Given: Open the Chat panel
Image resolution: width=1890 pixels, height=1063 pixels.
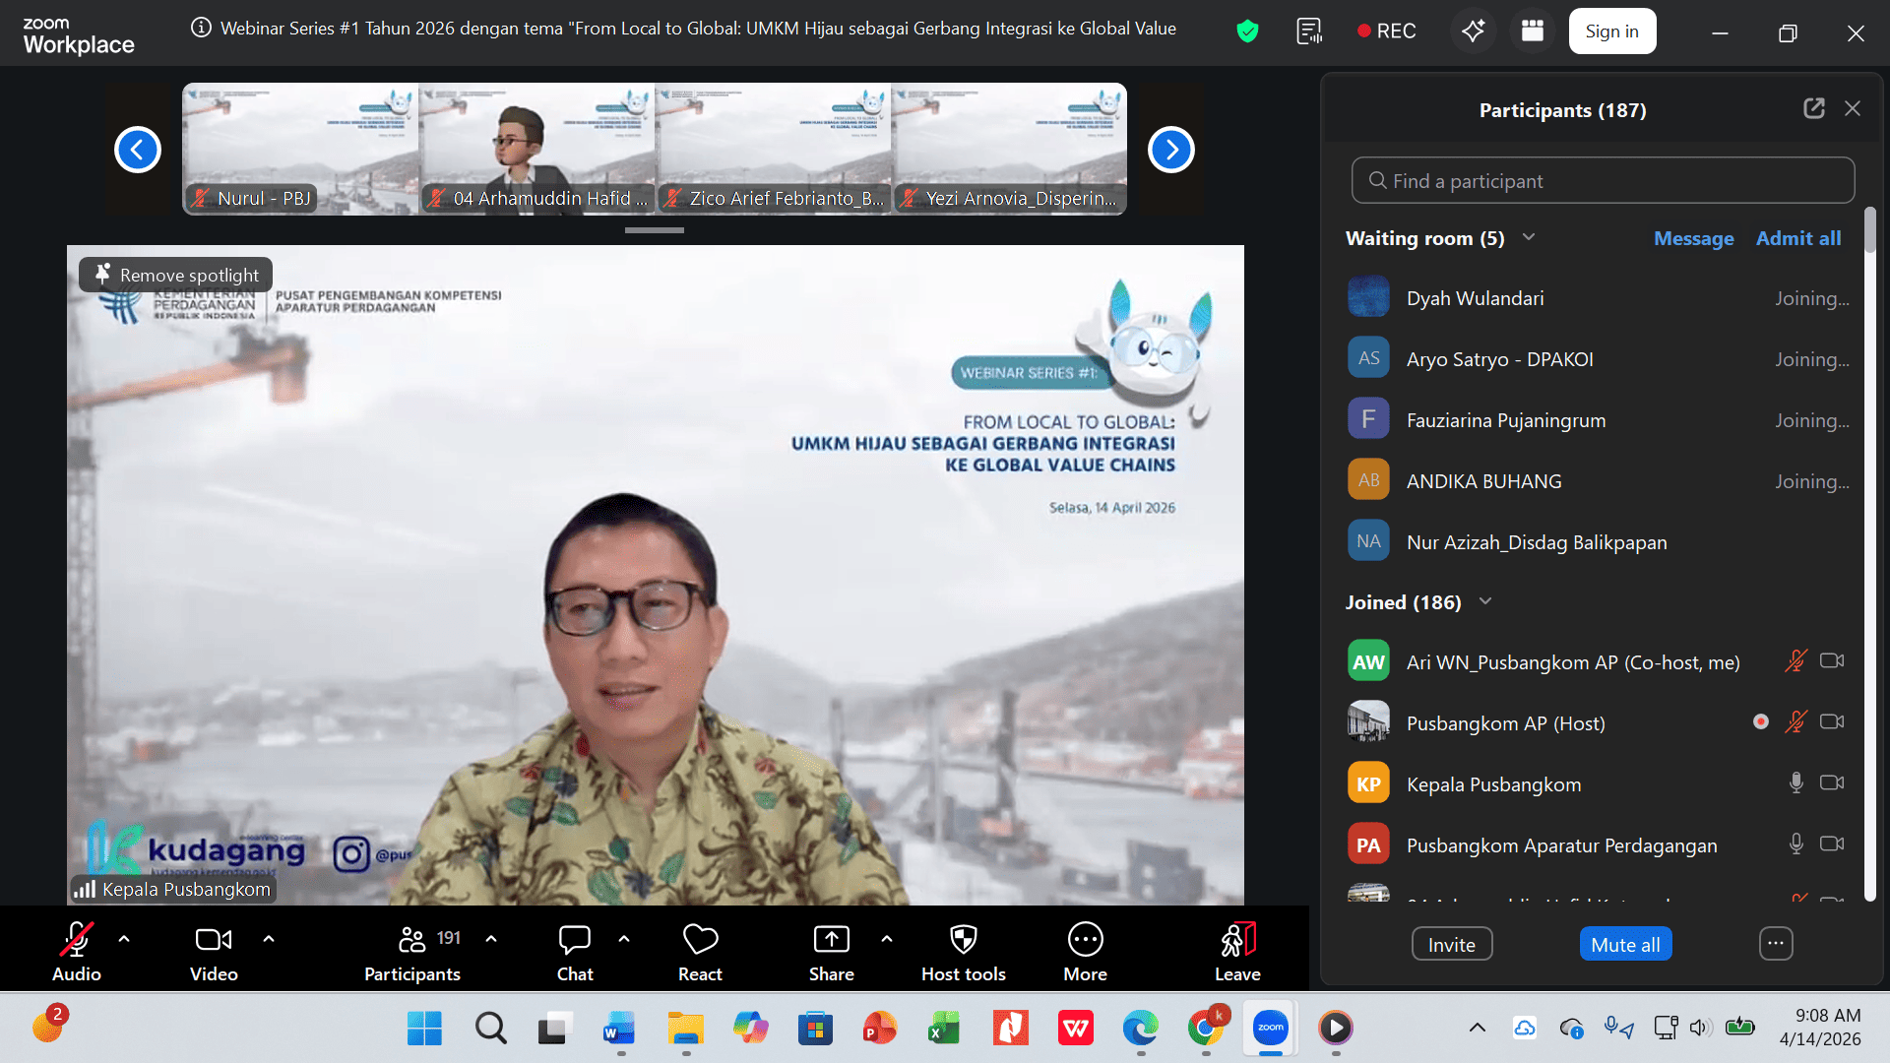Looking at the screenshot, I should (x=574, y=940).
